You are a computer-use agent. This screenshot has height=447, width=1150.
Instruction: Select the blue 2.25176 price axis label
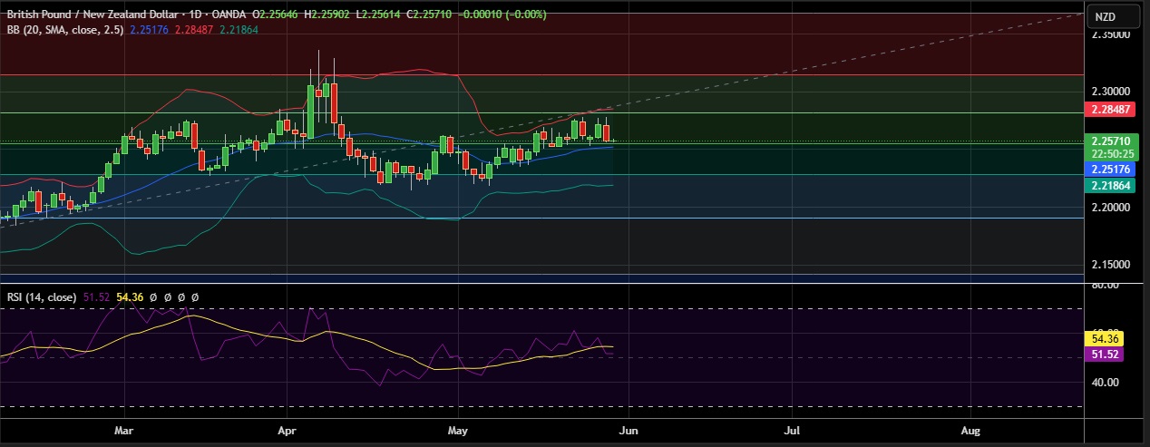pyautogui.click(x=1110, y=170)
